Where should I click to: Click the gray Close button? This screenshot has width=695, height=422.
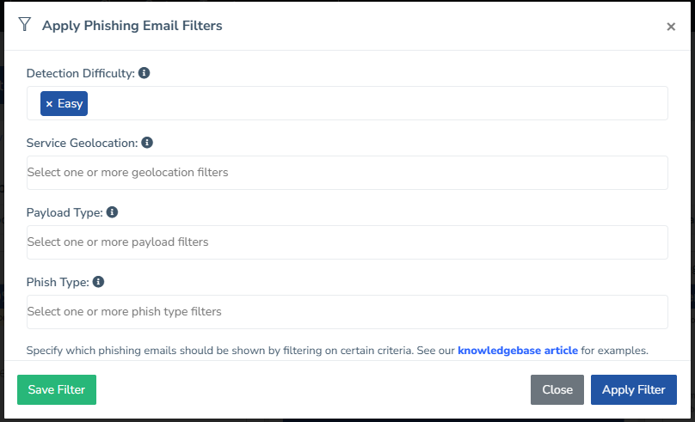click(x=557, y=389)
